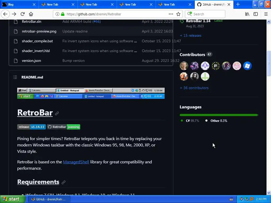Open the browser home page icon

31,14
